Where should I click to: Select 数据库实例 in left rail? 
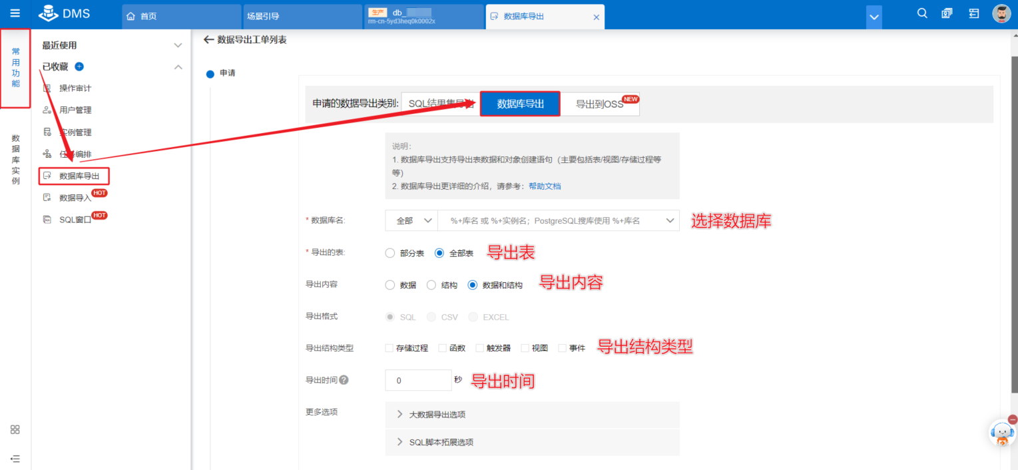coord(15,160)
